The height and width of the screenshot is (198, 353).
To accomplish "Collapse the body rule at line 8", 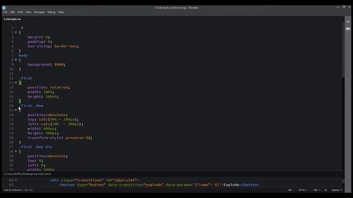I will [x=16, y=60].
